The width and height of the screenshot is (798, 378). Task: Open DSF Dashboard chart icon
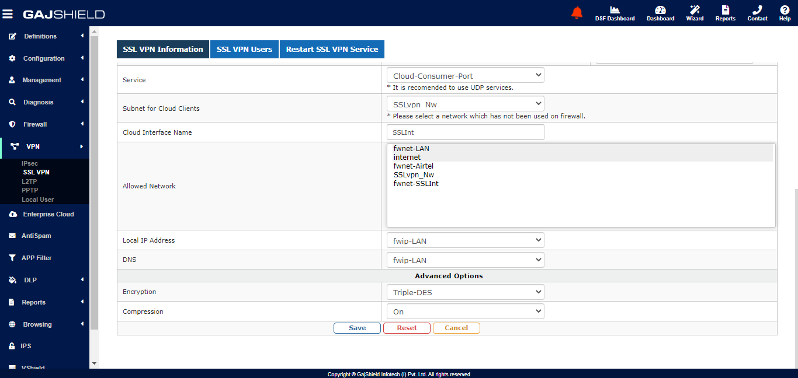point(615,10)
